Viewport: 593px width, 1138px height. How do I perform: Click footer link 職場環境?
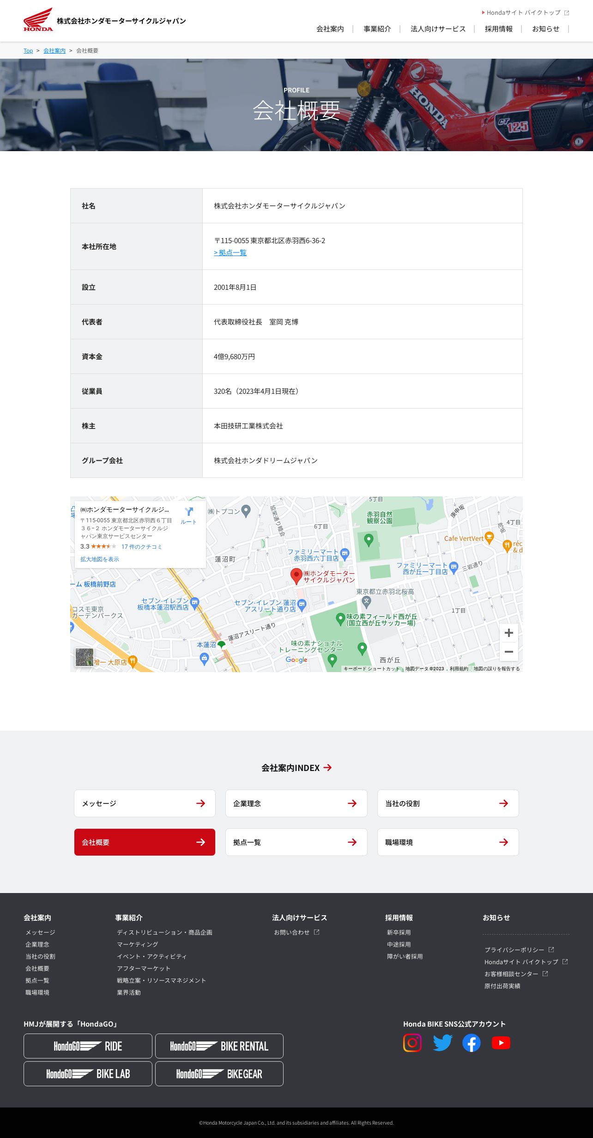[x=37, y=992]
